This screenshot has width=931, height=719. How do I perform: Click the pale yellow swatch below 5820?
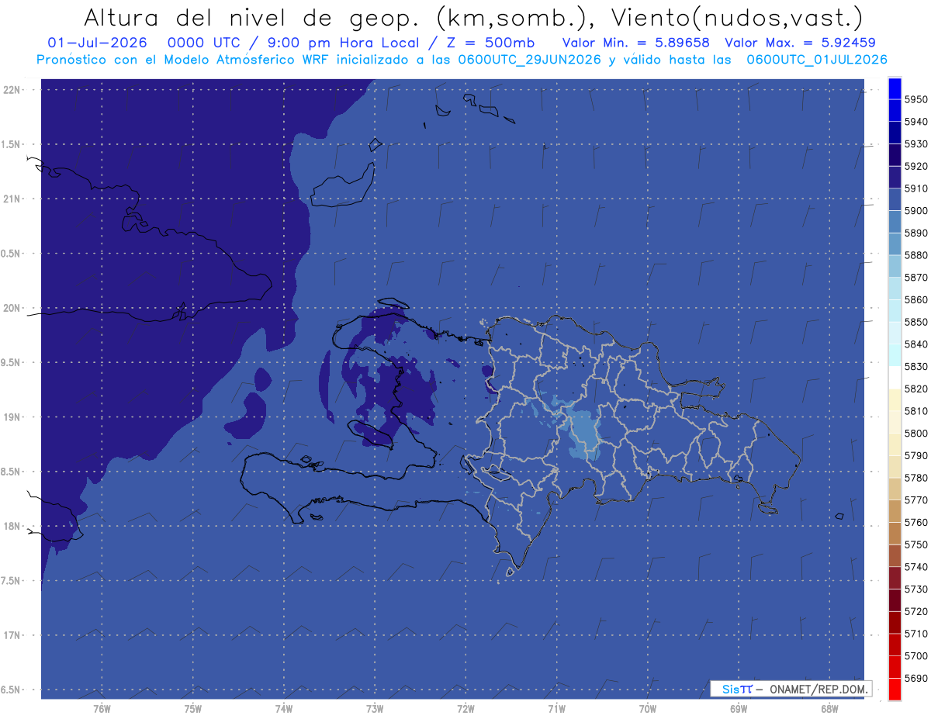[895, 399]
